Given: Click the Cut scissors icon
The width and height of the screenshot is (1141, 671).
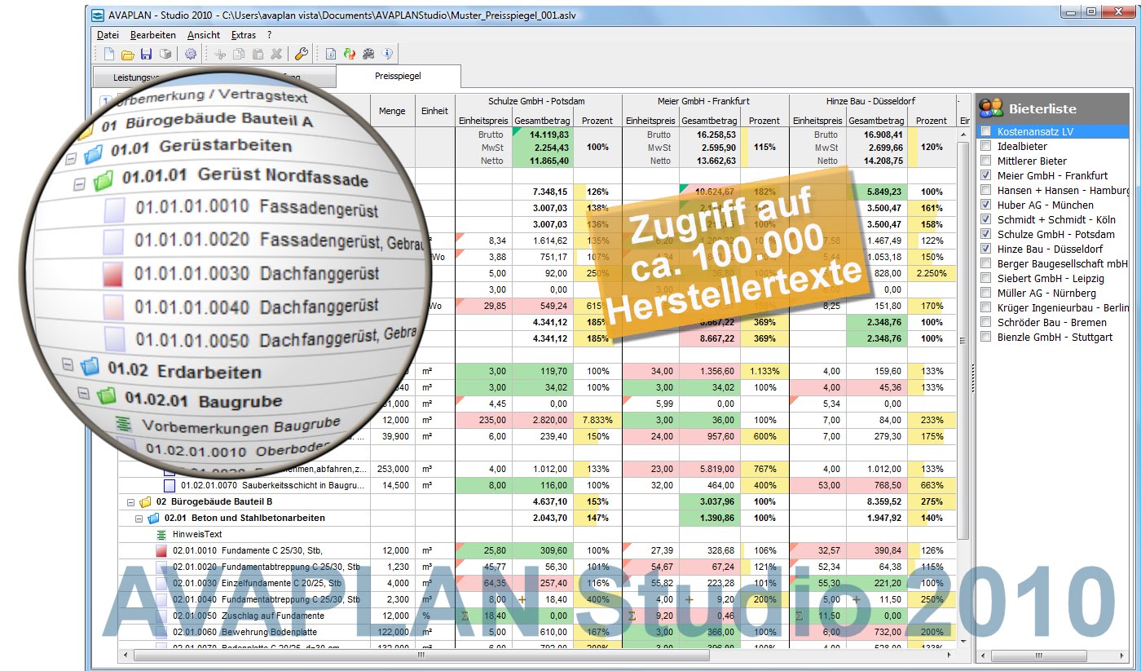Looking at the screenshot, I should tap(219, 55).
